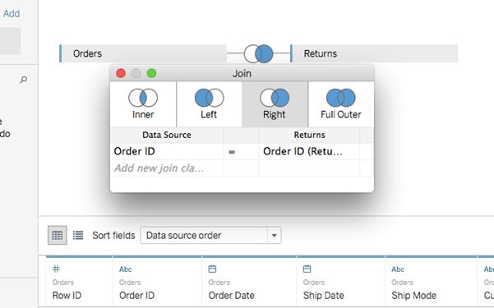The image size is (494, 308).
Task: Change the Ship Date calendar type icon
Action: 307,269
